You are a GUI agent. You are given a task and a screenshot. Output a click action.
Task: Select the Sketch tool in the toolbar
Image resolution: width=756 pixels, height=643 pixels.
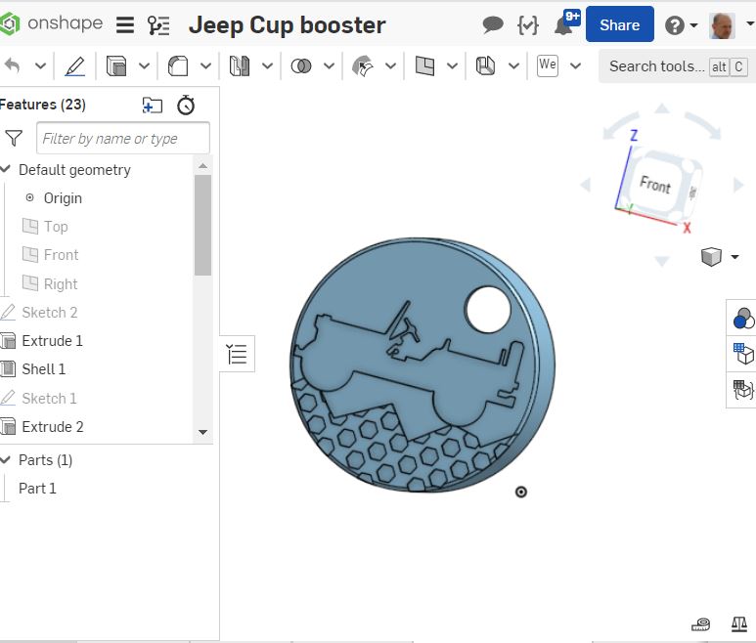74,66
